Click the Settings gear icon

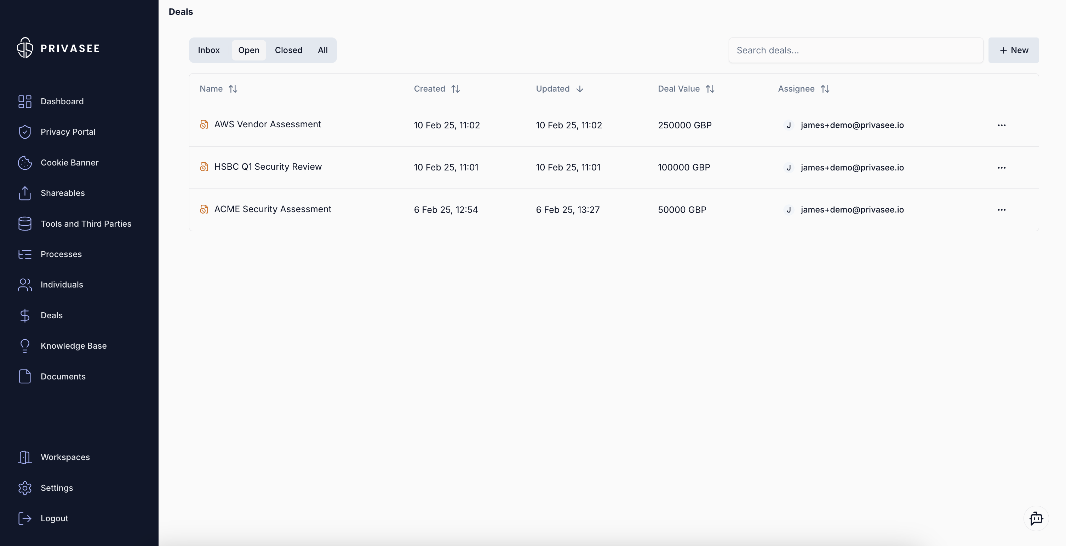click(x=25, y=488)
